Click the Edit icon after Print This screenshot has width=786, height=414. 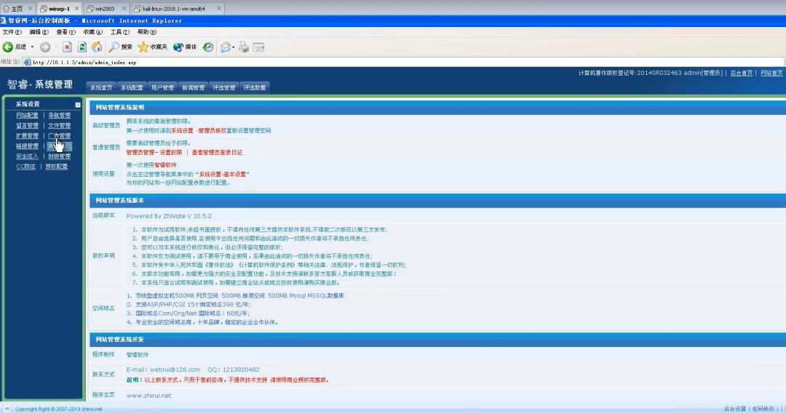tap(258, 47)
